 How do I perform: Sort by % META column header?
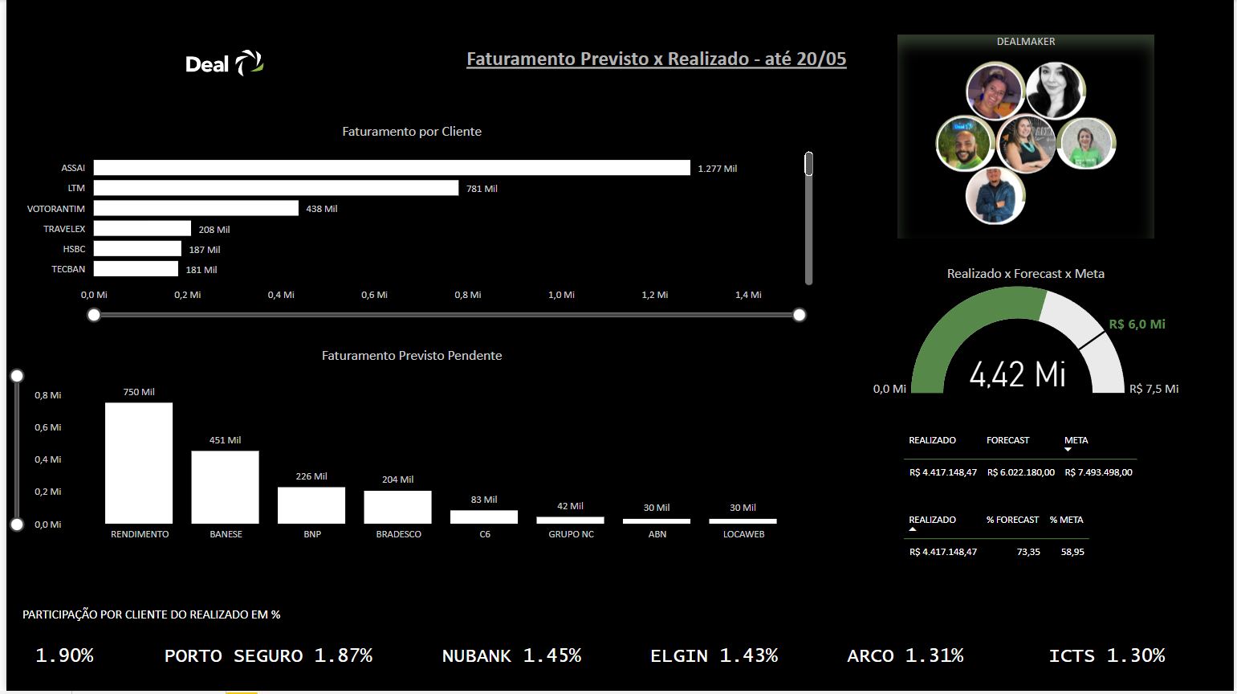coord(1066,520)
